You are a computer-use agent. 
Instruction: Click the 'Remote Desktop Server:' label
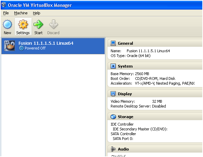click(131, 106)
